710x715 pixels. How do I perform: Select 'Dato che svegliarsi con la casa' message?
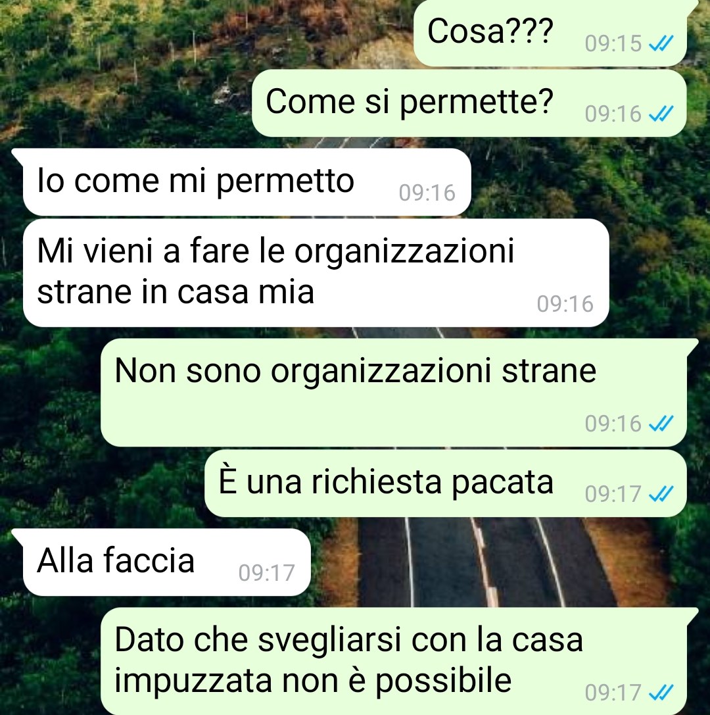394,661
